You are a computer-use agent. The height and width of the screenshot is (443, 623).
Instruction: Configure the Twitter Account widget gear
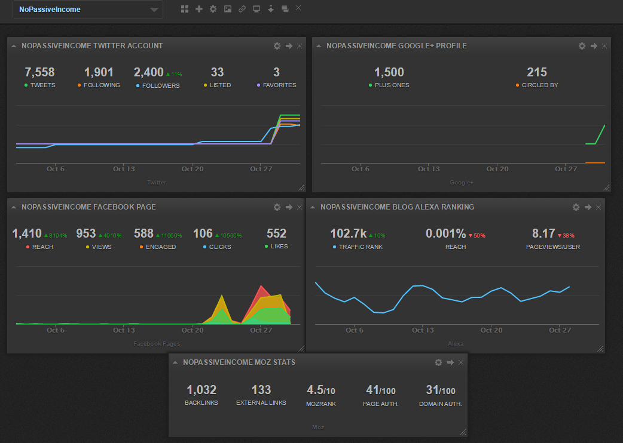point(277,45)
